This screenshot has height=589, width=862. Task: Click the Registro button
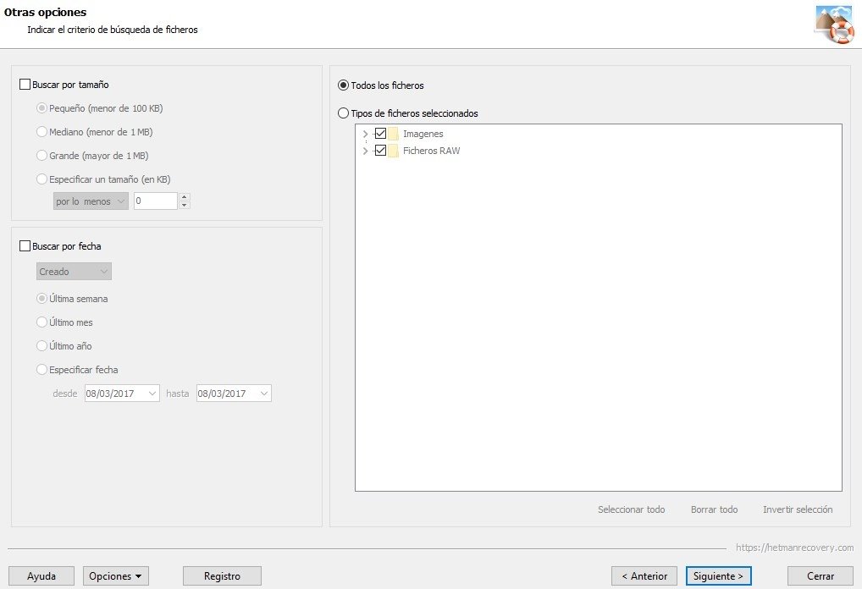tap(222, 575)
